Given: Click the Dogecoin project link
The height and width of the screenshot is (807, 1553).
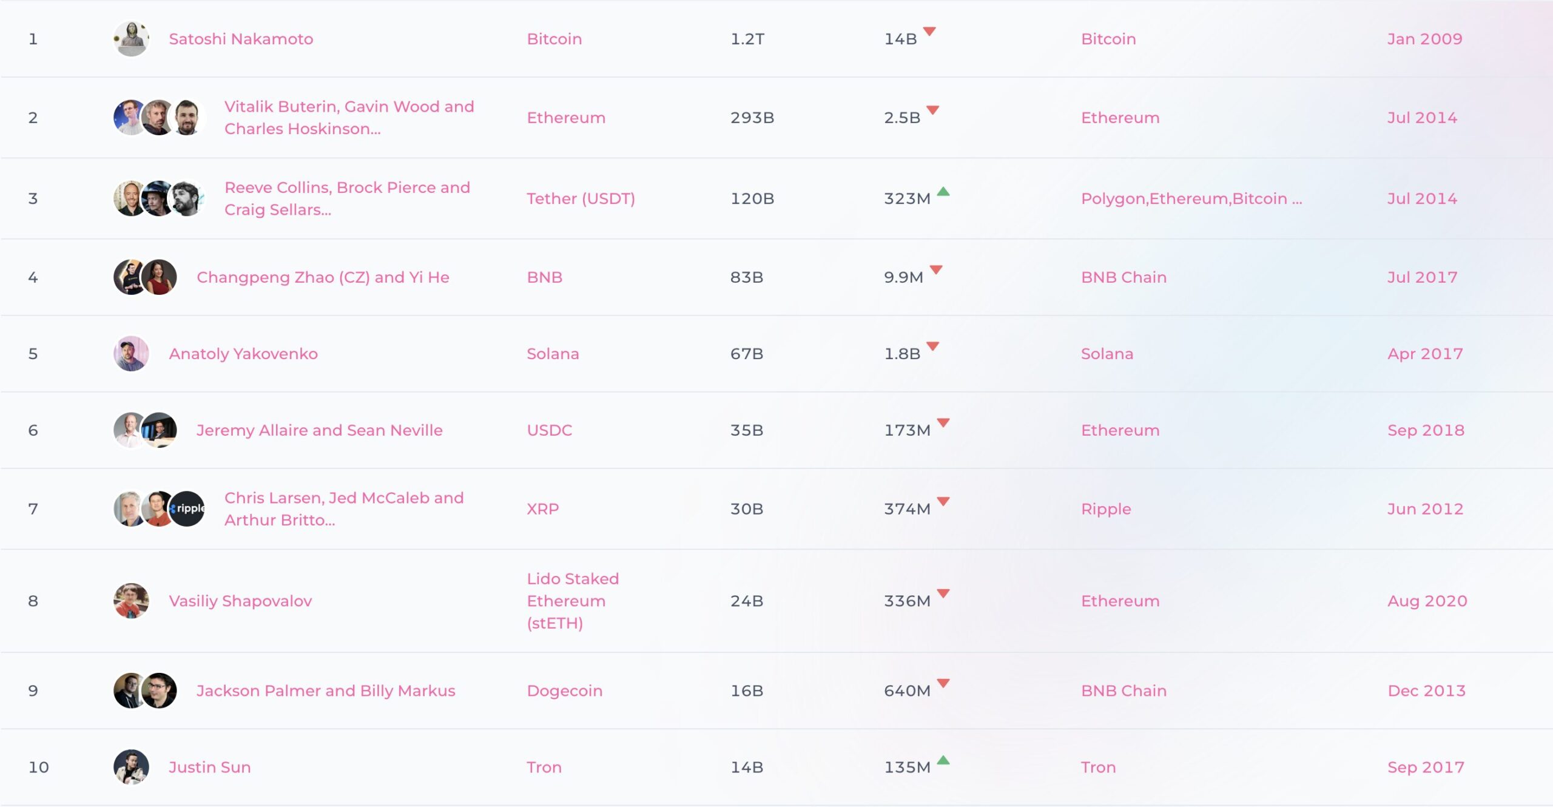Looking at the screenshot, I should [x=564, y=691].
